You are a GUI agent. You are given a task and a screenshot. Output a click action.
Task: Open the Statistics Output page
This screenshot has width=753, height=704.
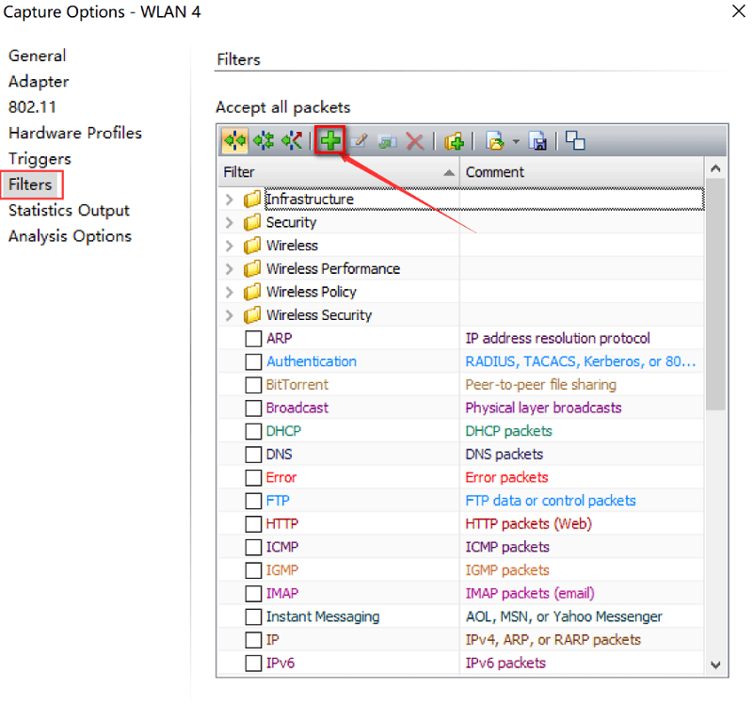point(69,210)
